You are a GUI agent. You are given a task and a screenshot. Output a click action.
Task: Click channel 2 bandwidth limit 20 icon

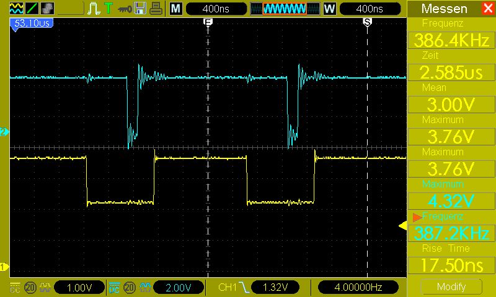tap(130, 288)
